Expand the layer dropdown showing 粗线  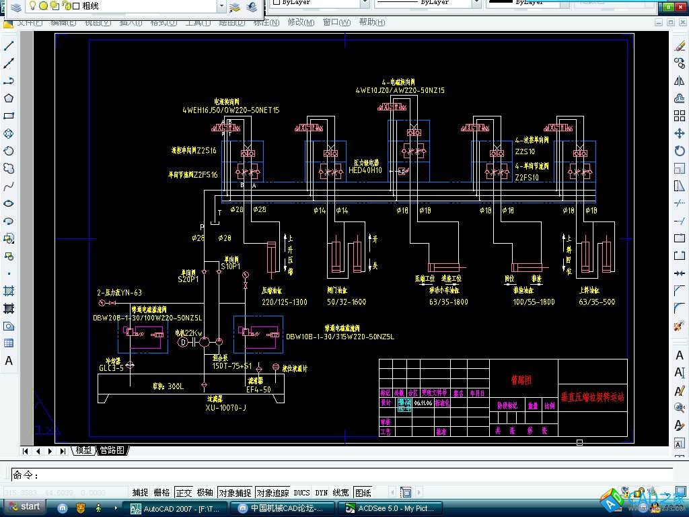click(221, 6)
